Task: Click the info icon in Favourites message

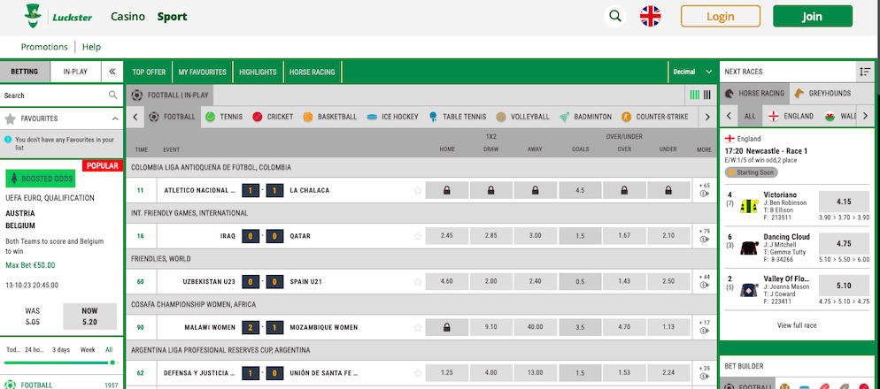Action: pyautogui.click(x=8, y=140)
